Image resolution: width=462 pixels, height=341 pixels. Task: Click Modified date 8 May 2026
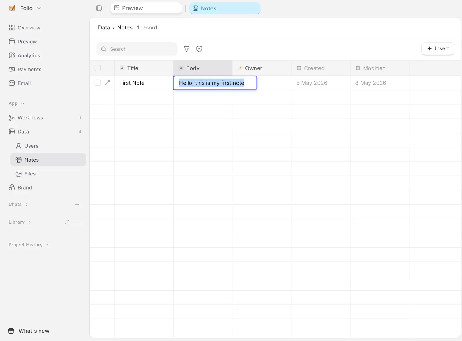tap(370, 83)
